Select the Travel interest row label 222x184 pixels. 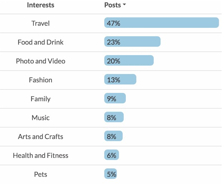point(40,24)
